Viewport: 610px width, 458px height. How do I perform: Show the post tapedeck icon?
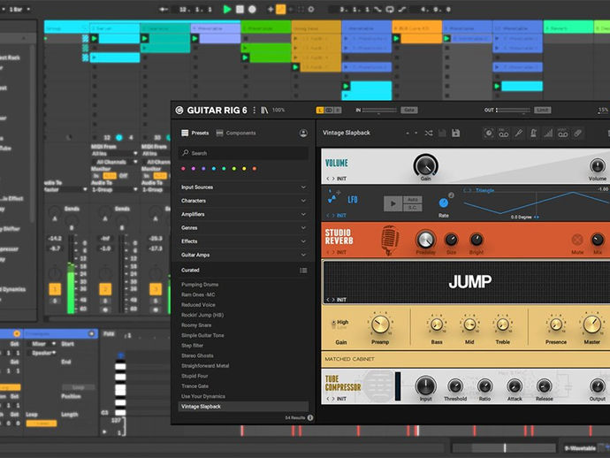563,134
